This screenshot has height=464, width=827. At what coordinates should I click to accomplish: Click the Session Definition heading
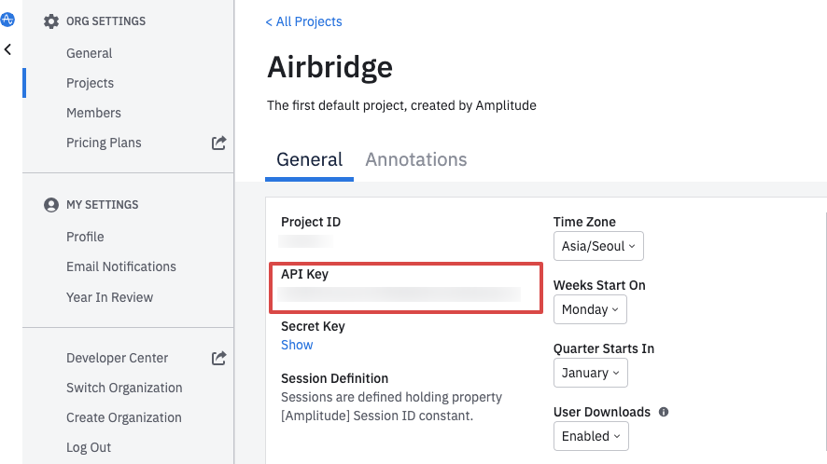pyautogui.click(x=334, y=378)
